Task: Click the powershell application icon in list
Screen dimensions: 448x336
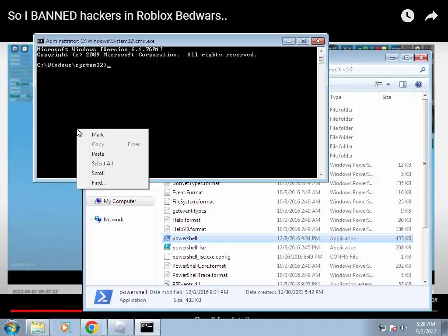Action: [167, 238]
